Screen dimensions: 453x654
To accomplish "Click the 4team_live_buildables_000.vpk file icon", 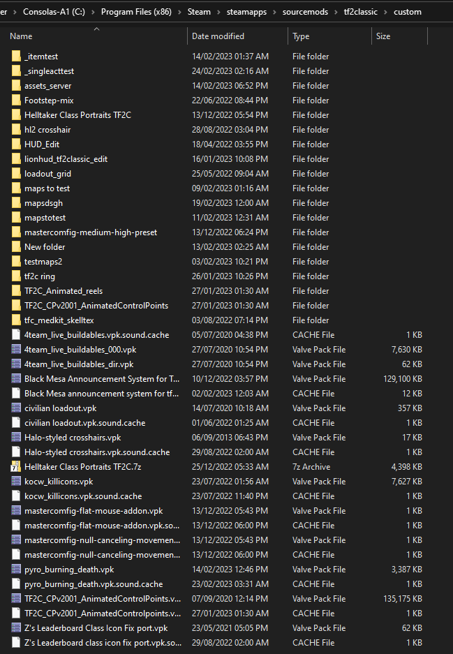I will (x=16, y=350).
